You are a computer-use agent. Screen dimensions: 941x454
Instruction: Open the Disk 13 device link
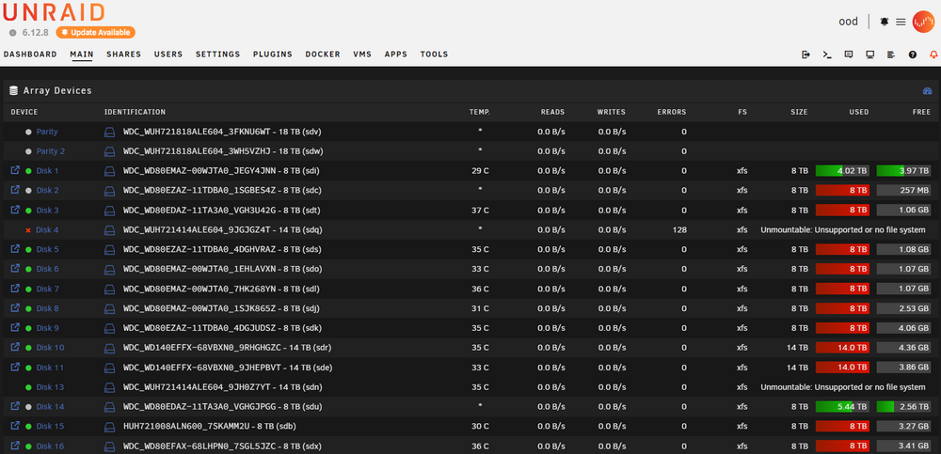point(50,387)
